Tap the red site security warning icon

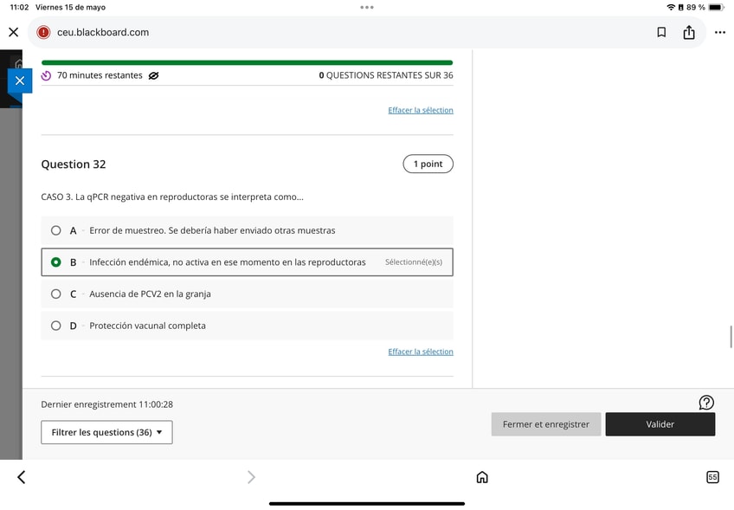[x=43, y=32]
